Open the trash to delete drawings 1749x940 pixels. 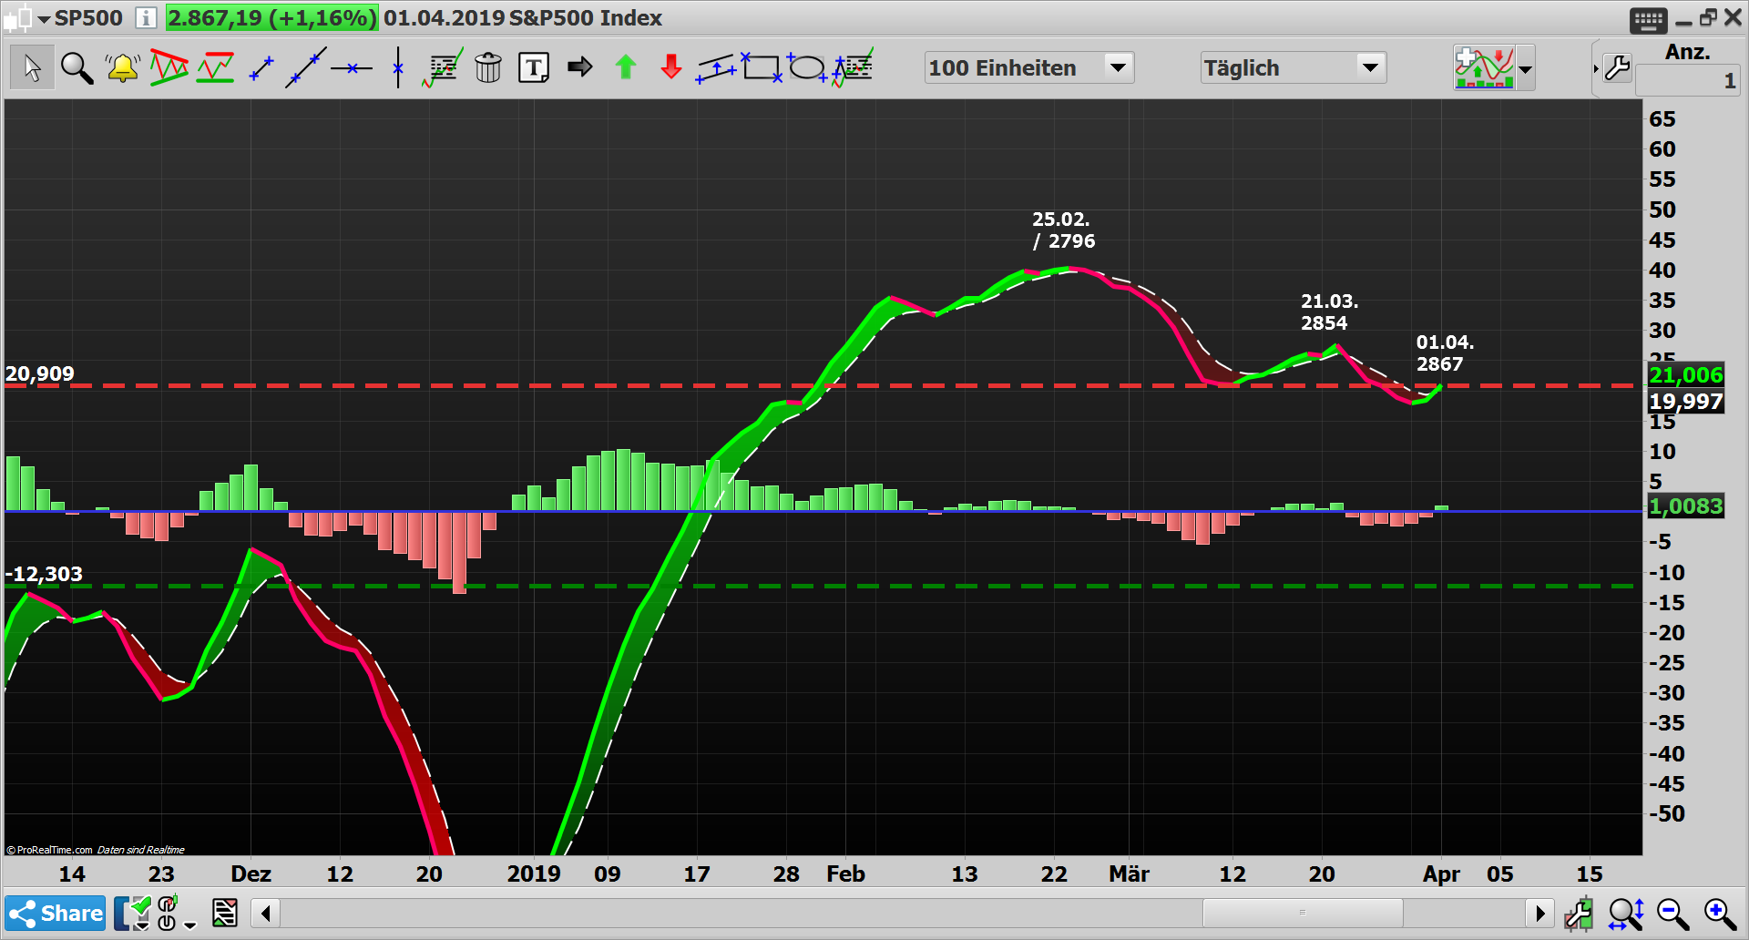pyautogui.click(x=488, y=66)
